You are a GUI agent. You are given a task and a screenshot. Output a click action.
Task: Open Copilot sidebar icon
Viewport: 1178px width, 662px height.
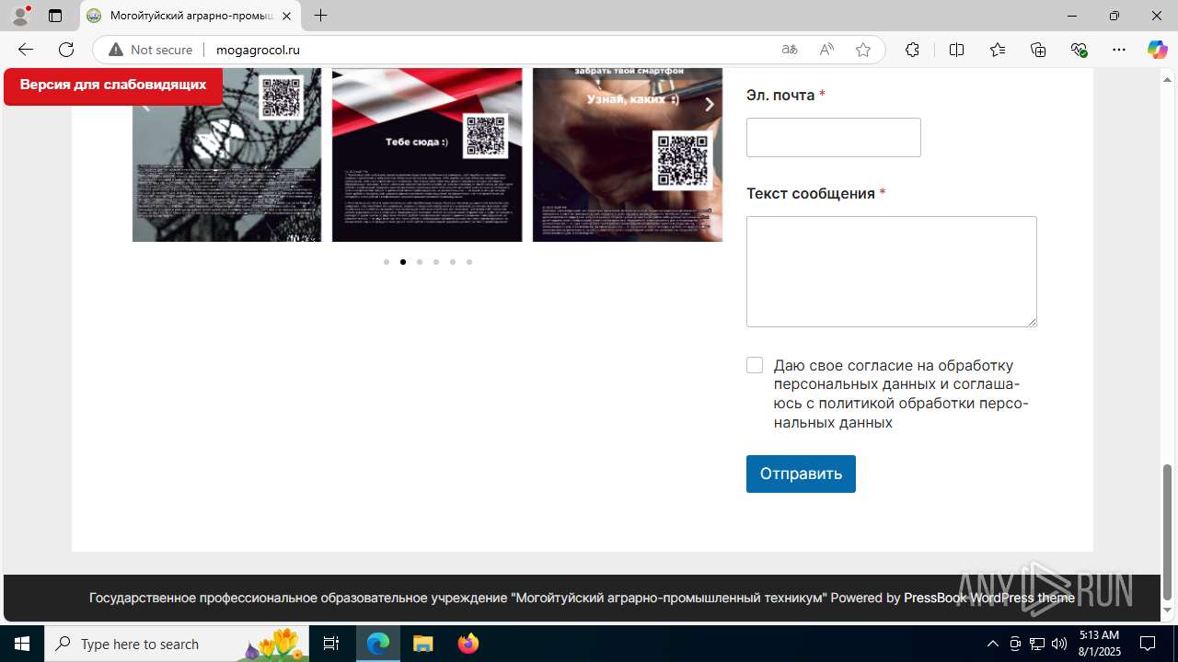[1157, 50]
